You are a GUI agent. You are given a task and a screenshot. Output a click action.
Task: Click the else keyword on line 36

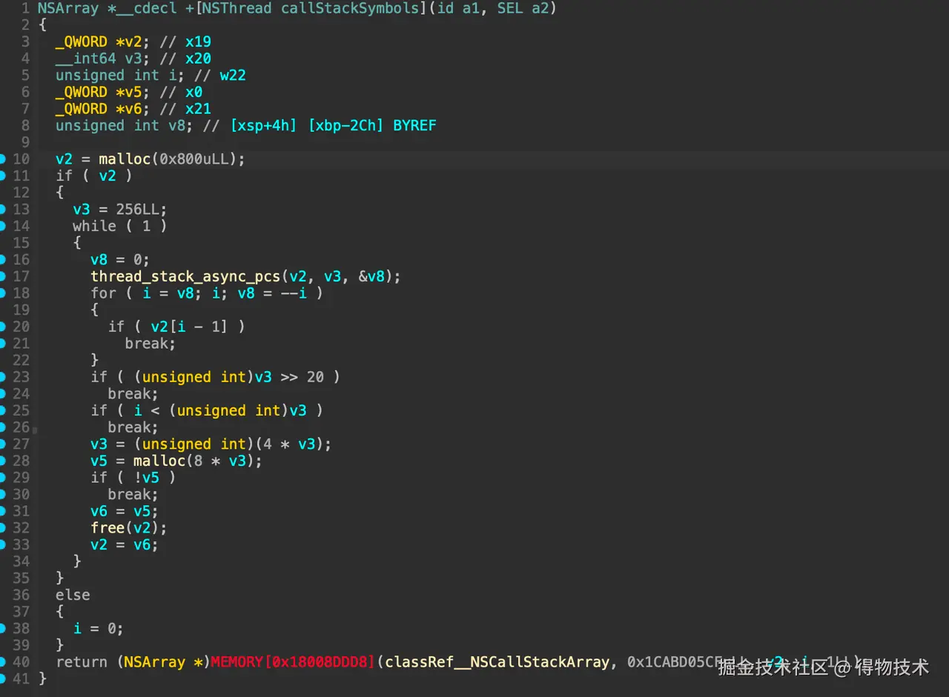coord(73,596)
